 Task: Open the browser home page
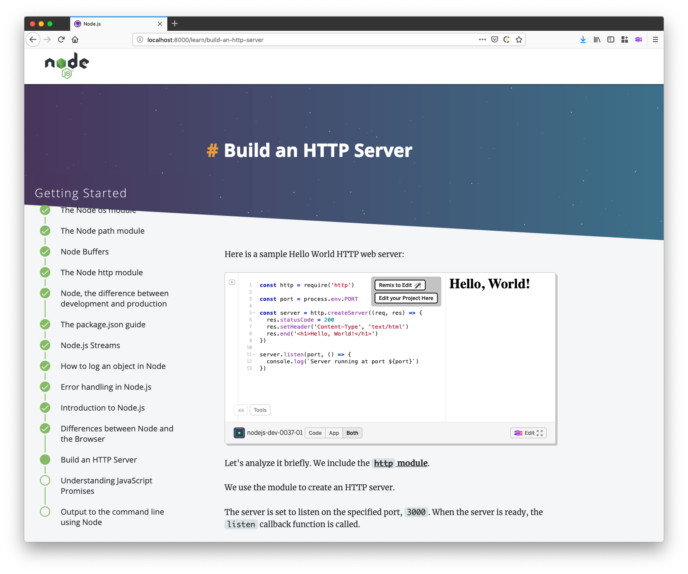point(75,39)
